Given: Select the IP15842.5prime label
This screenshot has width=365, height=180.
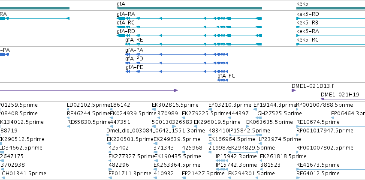Looking at the screenshot, I should pyautogui.click(x=250, y=131).
